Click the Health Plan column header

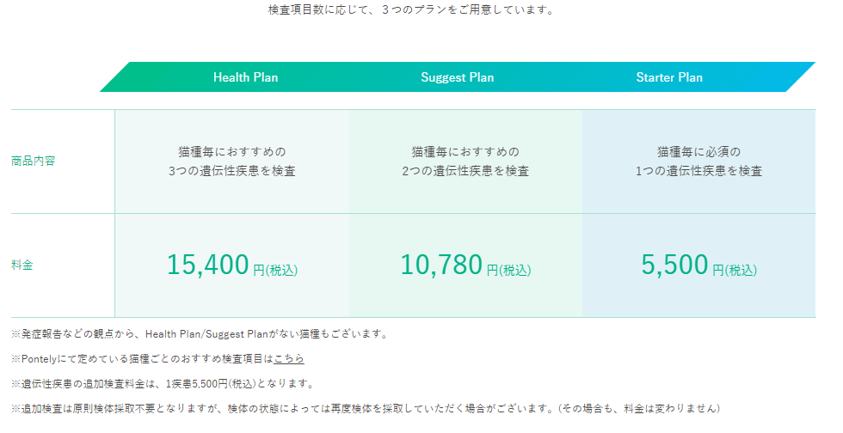[x=245, y=77]
